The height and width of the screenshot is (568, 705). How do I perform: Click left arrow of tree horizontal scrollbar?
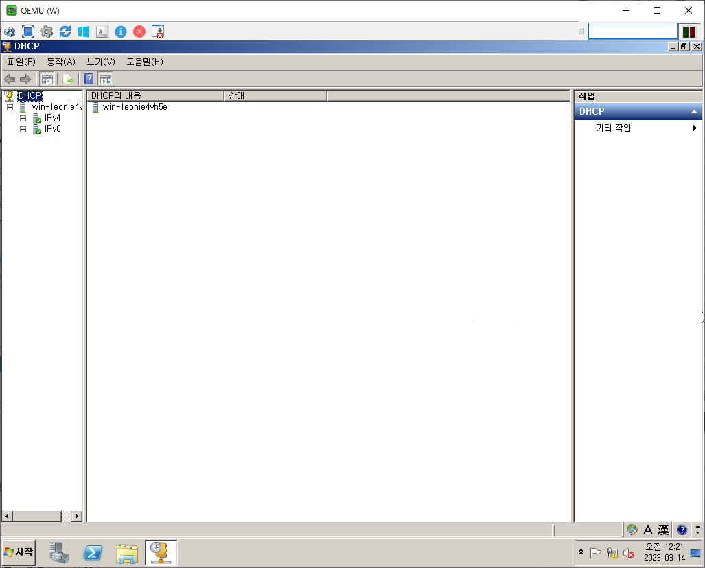point(8,516)
